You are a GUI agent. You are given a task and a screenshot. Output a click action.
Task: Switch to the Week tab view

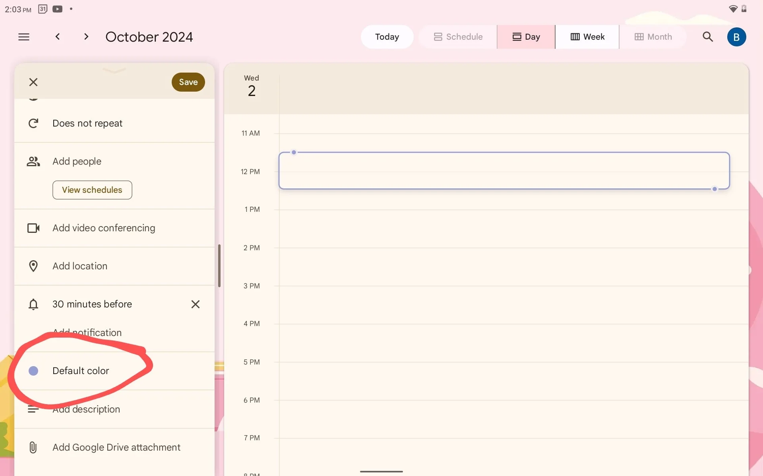point(587,37)
